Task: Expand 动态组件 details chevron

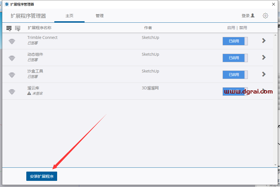Action: (264, 57)
